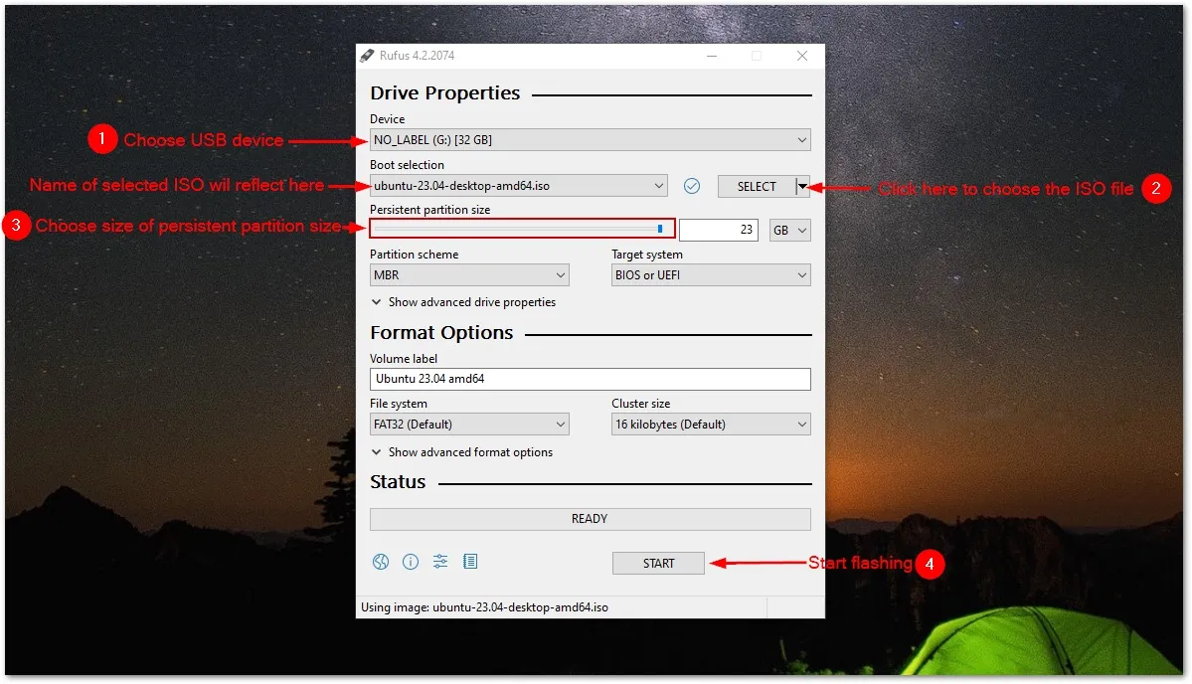
Task: Open the Boot selection ISO dropdown
Action: pyautogui.click(x=519, y=186)
